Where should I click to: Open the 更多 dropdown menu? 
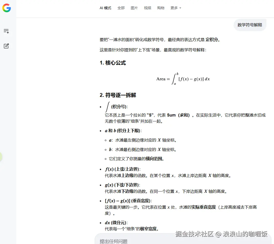tap(174, 8)
